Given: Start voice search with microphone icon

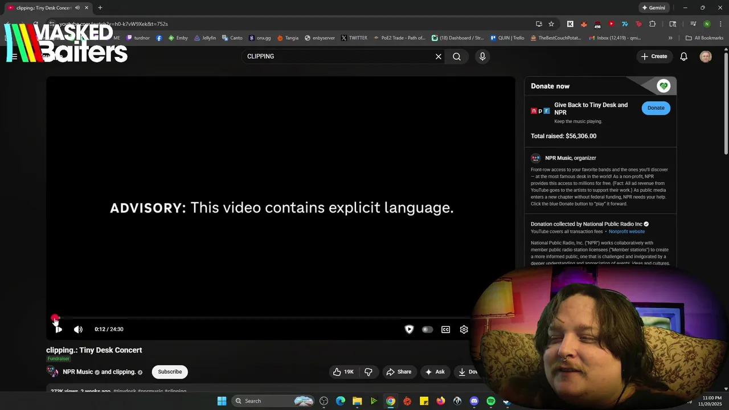Looking at the screenshot, I should (482, 56).
